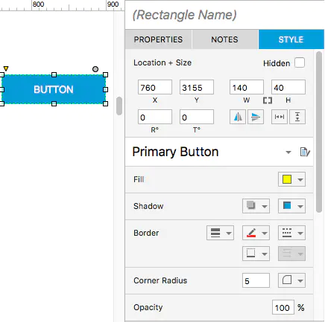This screenshot has height=322, width=325.
Task: Open the border visibility options
Action: 256,254
